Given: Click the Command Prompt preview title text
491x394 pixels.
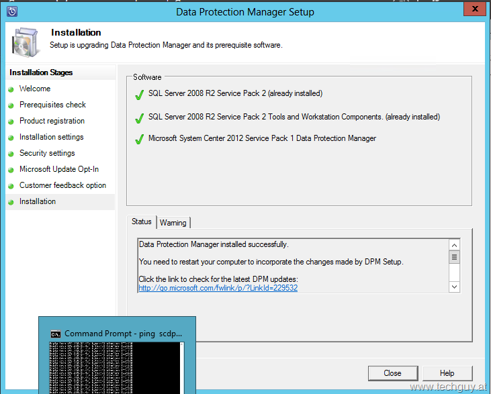Looking at the screenshot, I should click(x=123, y=334).
